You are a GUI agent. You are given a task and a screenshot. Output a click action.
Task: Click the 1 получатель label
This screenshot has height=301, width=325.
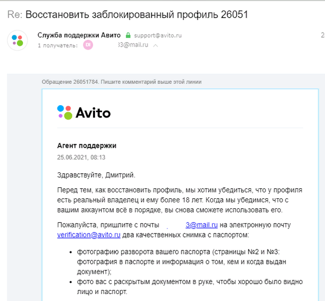(x=57, y=46)
